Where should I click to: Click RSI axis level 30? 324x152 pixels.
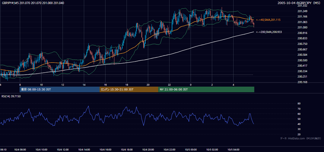tap(299, 129)
